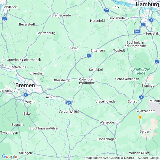Click the Lüneburger Heide region label
The height and width of the screenshot is (160, 160).
[x=140, y=71]
